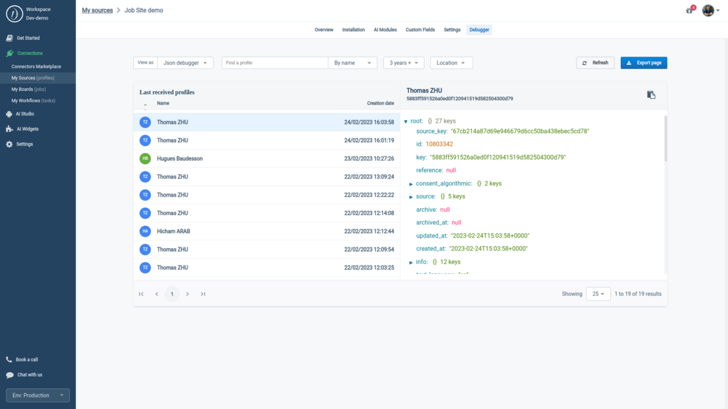The width and height of the screenshot is (728, 409).
Task: Select the Export page icon button
Action: tap(629, 62)
